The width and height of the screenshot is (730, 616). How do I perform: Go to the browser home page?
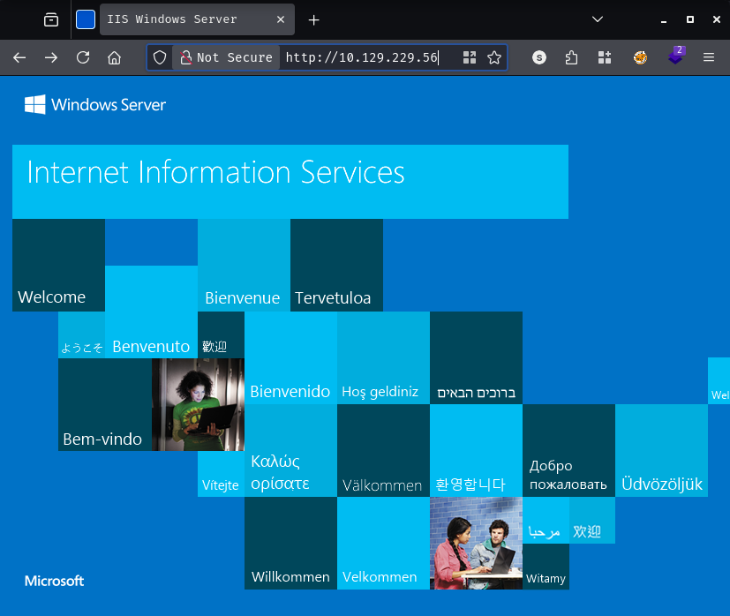(114, 57)
